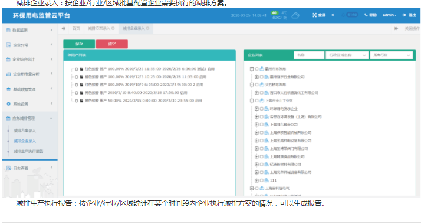The height and width of the screenshot is (224, 421).
Task: Check the 环保用电演示企业 checkbox
Action: pyautogui.click(x=262, y=109)
